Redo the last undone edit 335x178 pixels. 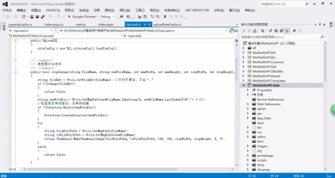coord(59,17)
